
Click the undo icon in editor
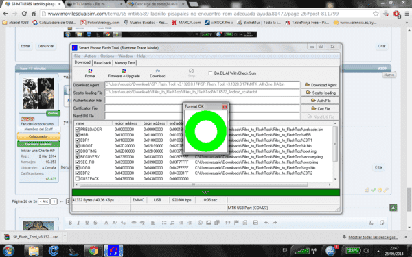point(266,223)
